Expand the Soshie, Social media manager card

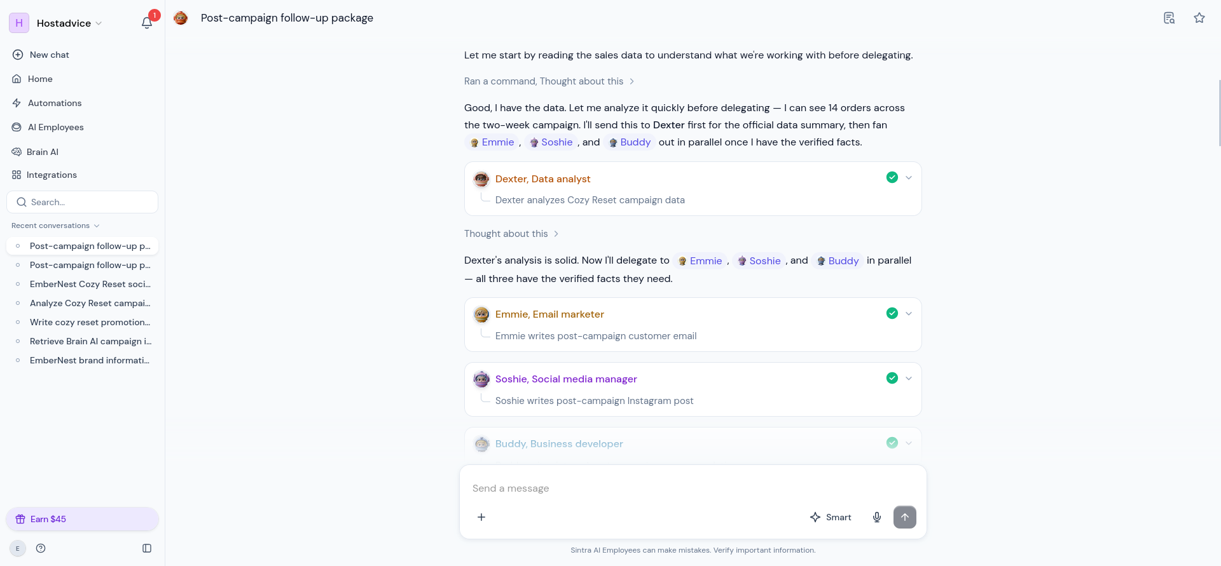pos(909,379)
